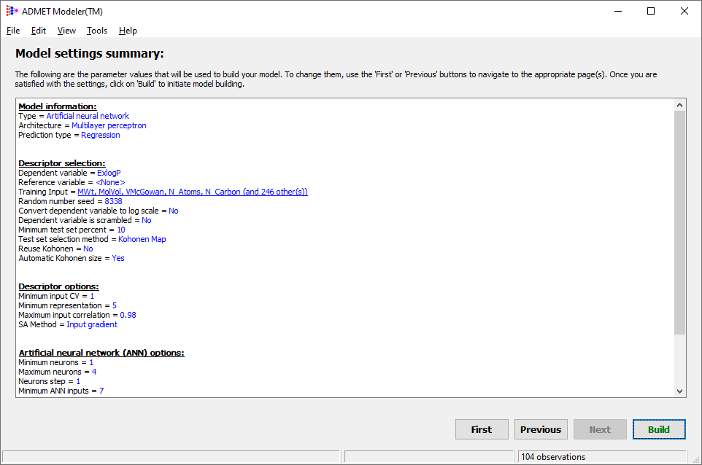
Task: Click the Kohonen Map selection method value
Action: click(142, 239)
